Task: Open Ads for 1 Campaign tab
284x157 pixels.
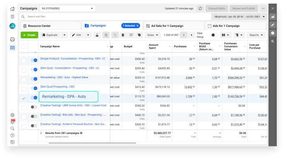Action: tap(236, 26)
